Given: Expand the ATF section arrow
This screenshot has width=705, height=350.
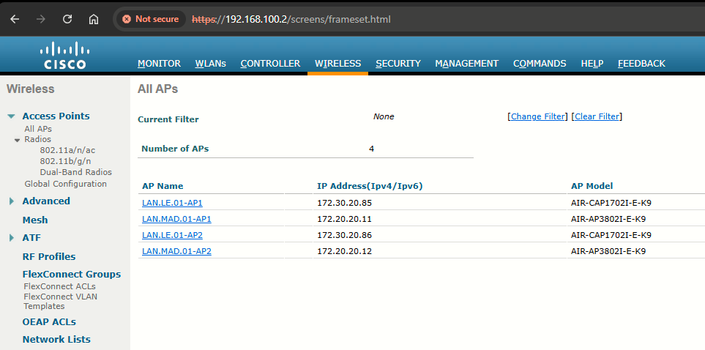Looking at the screenshot, I should coord(12,237).
